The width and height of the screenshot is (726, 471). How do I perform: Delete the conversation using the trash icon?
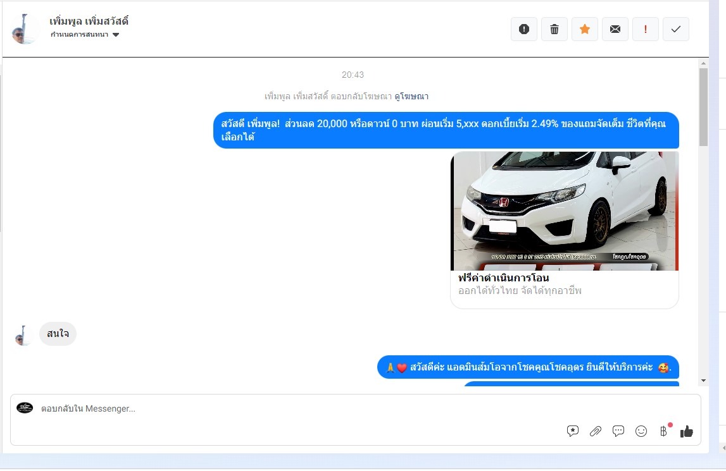tap(554, 29)
